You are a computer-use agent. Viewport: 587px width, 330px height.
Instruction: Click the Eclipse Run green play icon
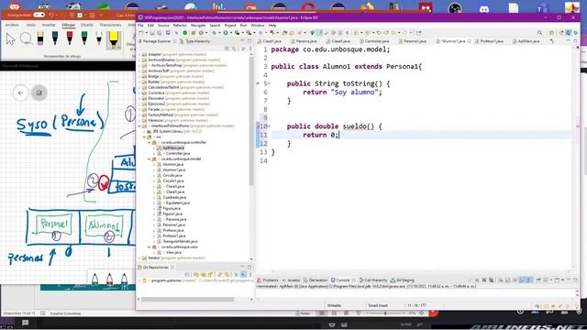tap(226, 33)
